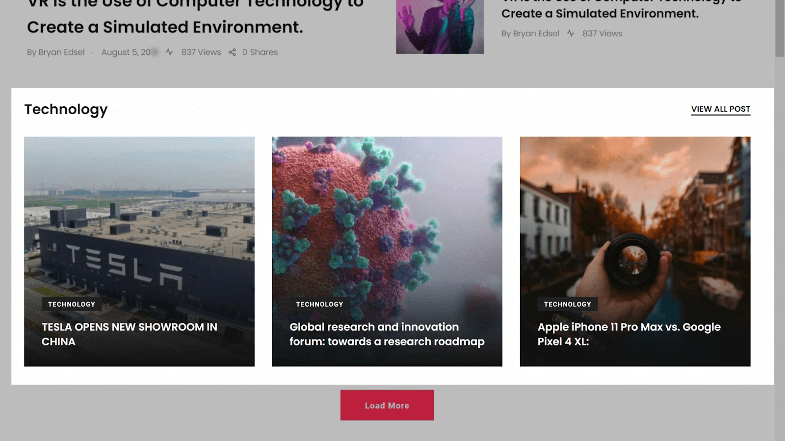The image size is (785, 441).
Task: Click right-side 'Create a Simulated Environment.' title
Action: [x=600, y=14]
